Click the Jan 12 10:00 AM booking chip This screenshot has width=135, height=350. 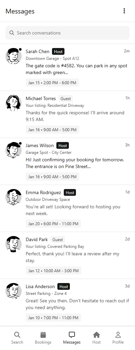tap(53, 271)
